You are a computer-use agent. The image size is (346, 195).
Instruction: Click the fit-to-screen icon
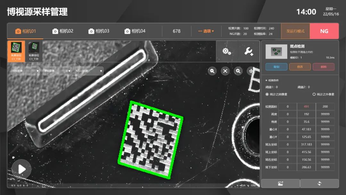point(225,71)
